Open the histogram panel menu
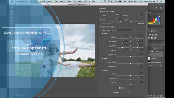 coord(164,12)
